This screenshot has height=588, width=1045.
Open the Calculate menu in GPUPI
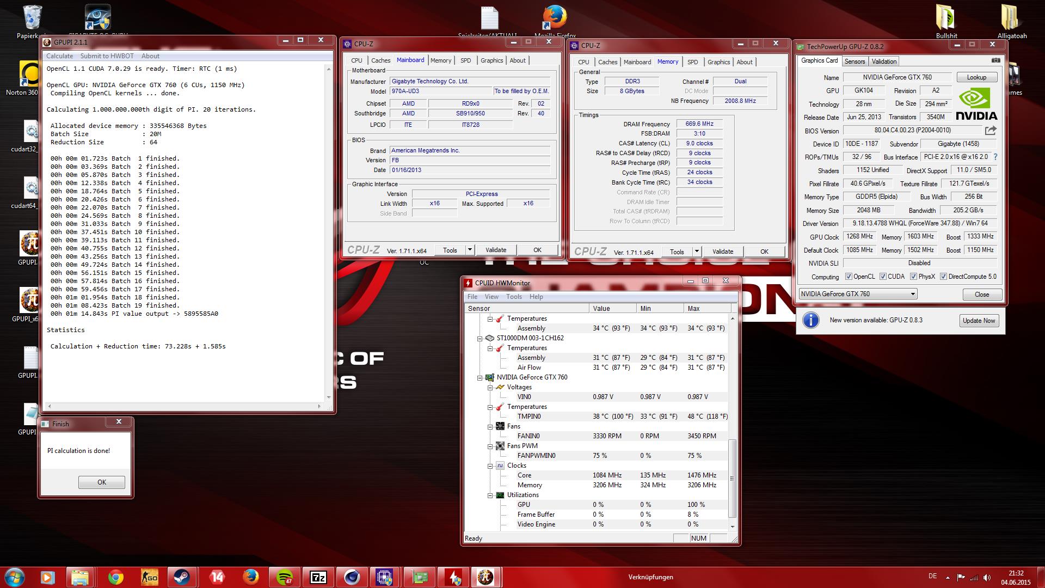[x=59, y=56]
